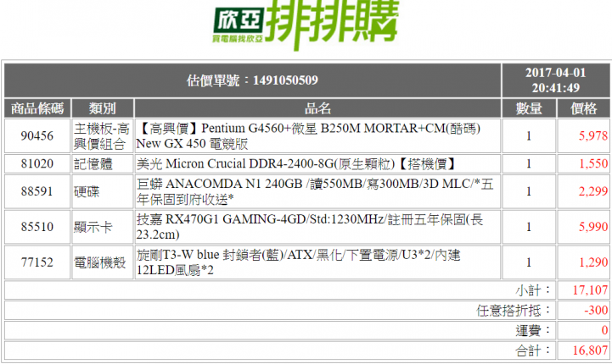The height and width of the screenshot is (364, 612).
Task: Click the Pentium G4560 bundle product name
Action: (308, 136)
